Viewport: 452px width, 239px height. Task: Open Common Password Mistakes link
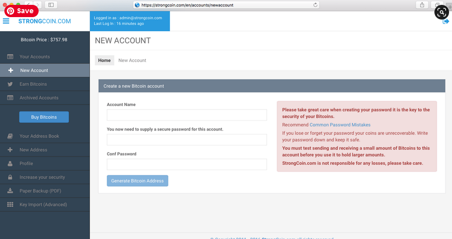click(x=340, y=125)
